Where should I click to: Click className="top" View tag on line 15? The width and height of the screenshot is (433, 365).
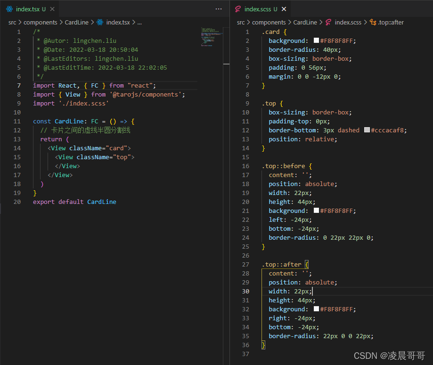click(x=95, y=157)
